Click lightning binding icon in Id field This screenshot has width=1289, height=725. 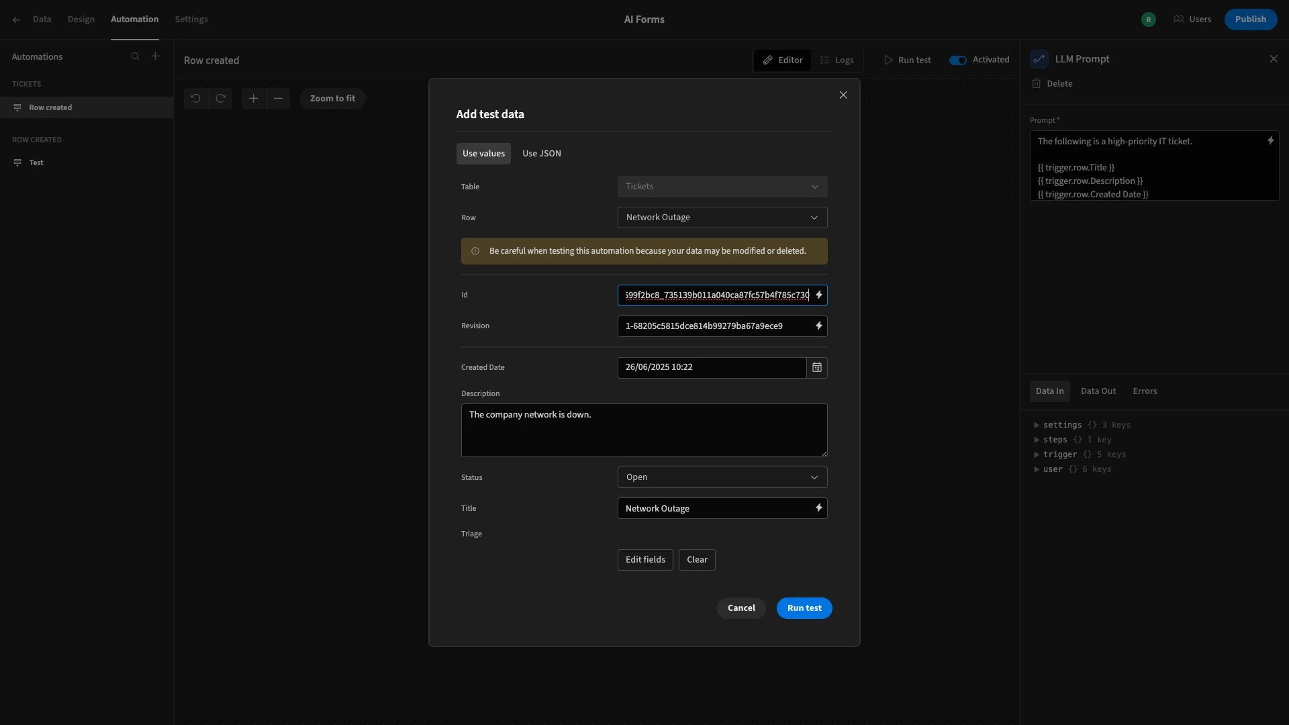819,295
